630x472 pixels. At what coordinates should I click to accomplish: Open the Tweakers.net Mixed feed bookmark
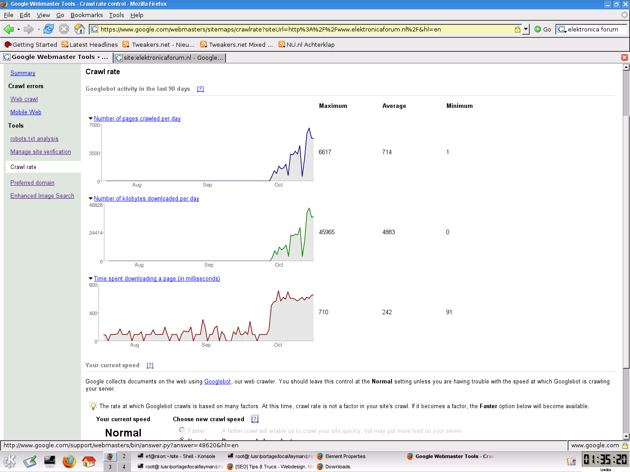pos(236,45)
